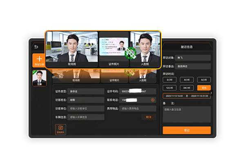Click the 其他照片 camera icon
Image resolution: width=245 pixels, height=163 pixels.
60,129
